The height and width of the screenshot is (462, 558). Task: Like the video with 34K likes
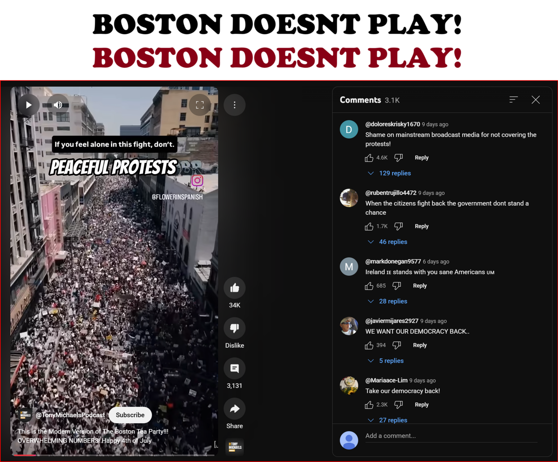(x=235, y=288)
